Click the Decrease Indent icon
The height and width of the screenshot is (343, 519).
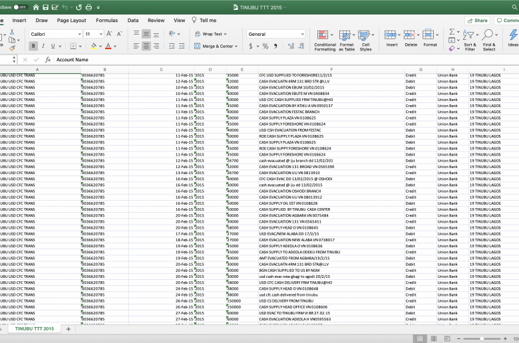172,46
